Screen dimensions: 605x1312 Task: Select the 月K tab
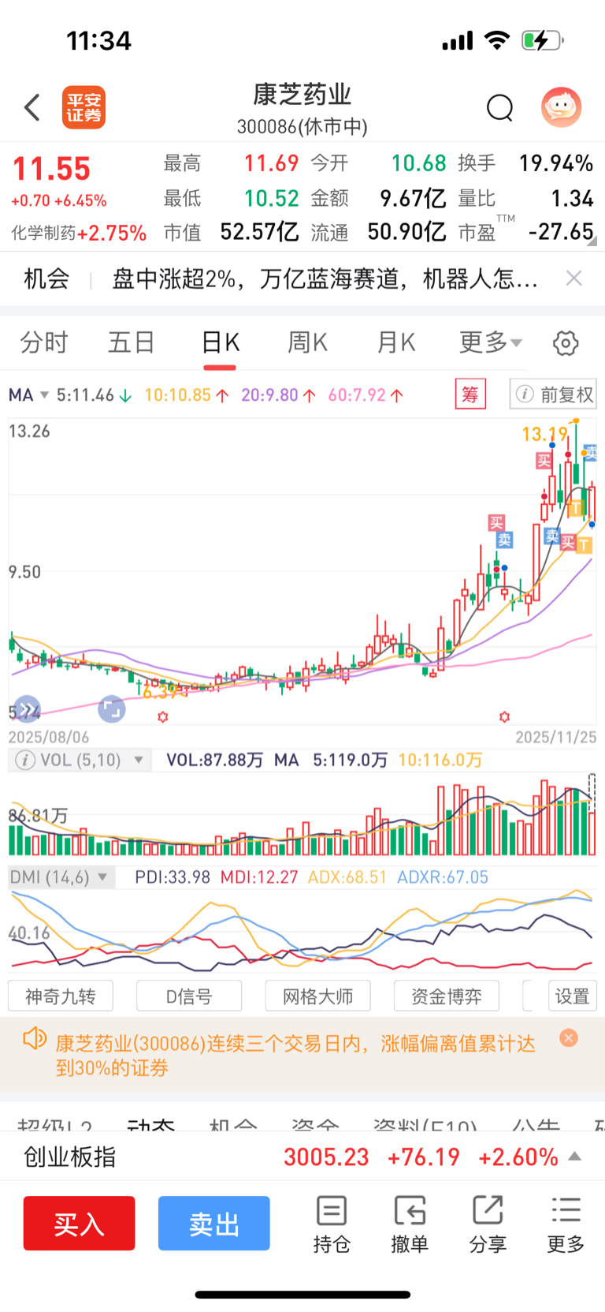pos(396,342)
